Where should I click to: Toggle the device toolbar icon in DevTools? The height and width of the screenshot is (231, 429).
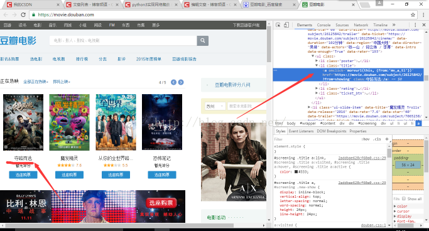click(286, 25)
